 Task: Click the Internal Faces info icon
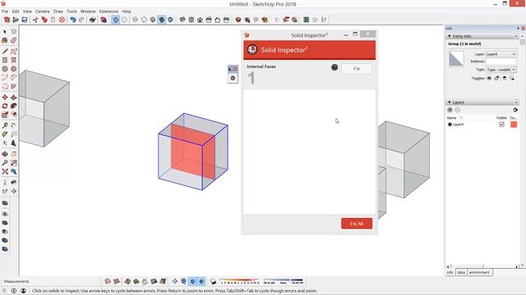(335, 67)
